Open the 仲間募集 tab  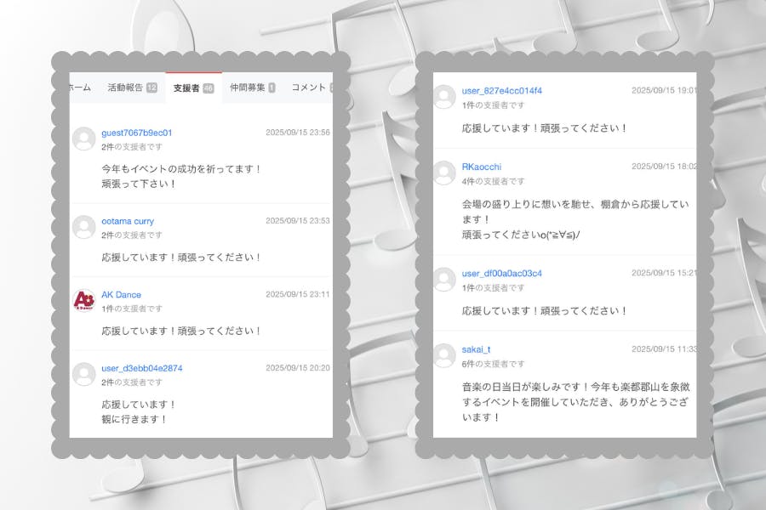[246, 88]
